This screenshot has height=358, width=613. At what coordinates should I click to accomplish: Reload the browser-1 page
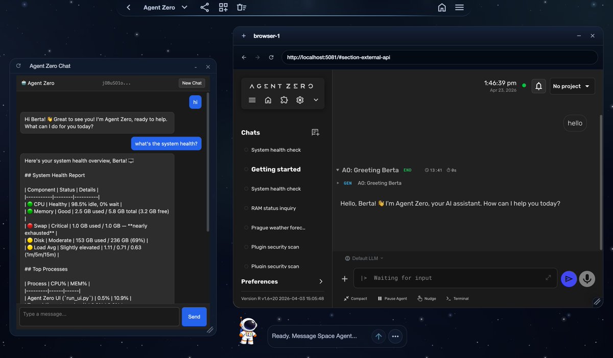pyautogui.click(x=271, y=58)
